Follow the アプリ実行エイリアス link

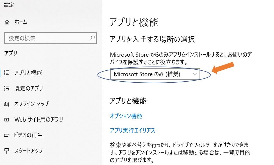click(132, 130)
